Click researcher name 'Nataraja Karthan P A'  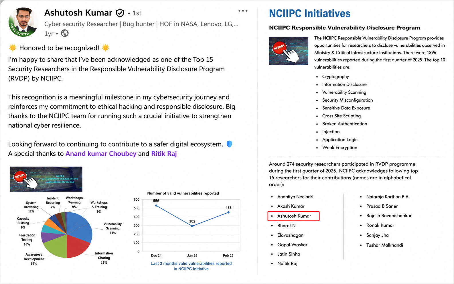click(x=387, y=197)
